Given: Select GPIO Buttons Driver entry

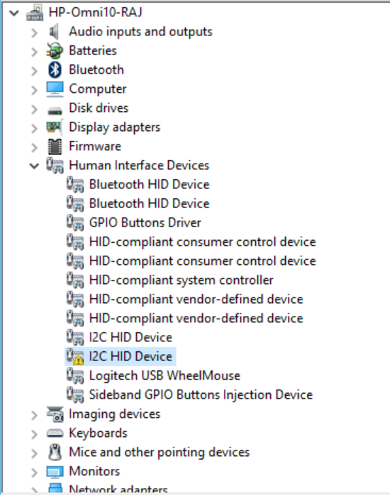Looking at the screenshot, I should [145, 222].
